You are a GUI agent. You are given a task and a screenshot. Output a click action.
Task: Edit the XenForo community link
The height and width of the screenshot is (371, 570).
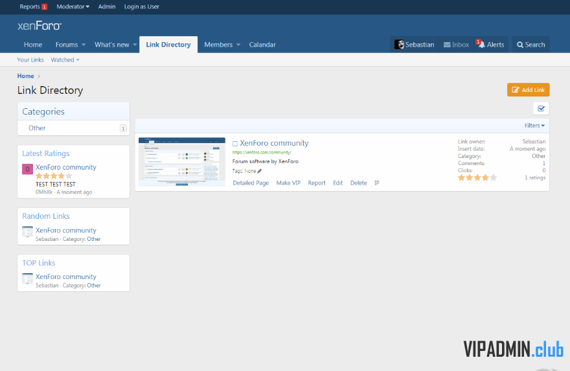point(337,183)
